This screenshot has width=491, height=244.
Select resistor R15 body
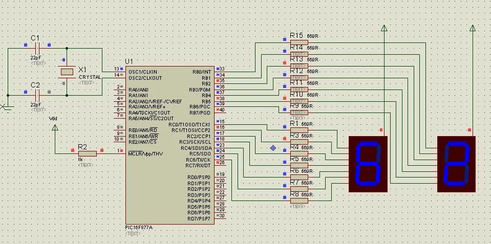[x=299, y=42]
